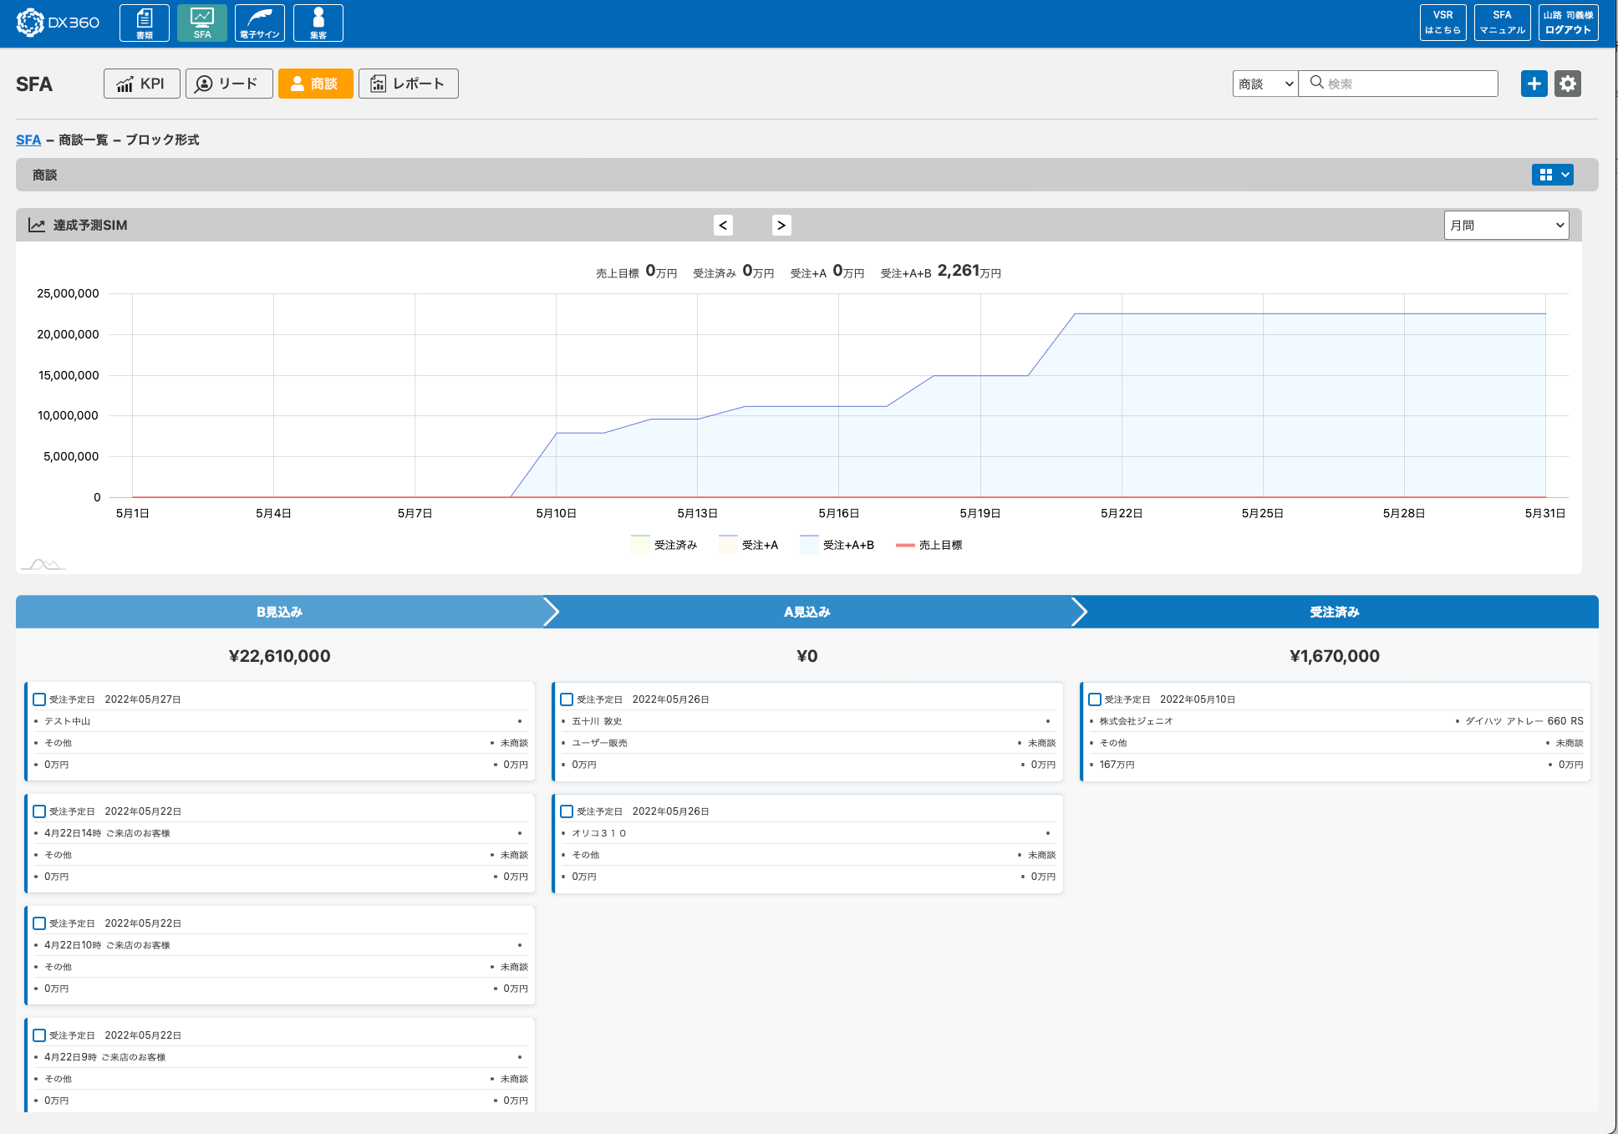This screenshot has height=1134, width=1618.
Task: Select the SFA module icon in header
Action: click(202, 23)
